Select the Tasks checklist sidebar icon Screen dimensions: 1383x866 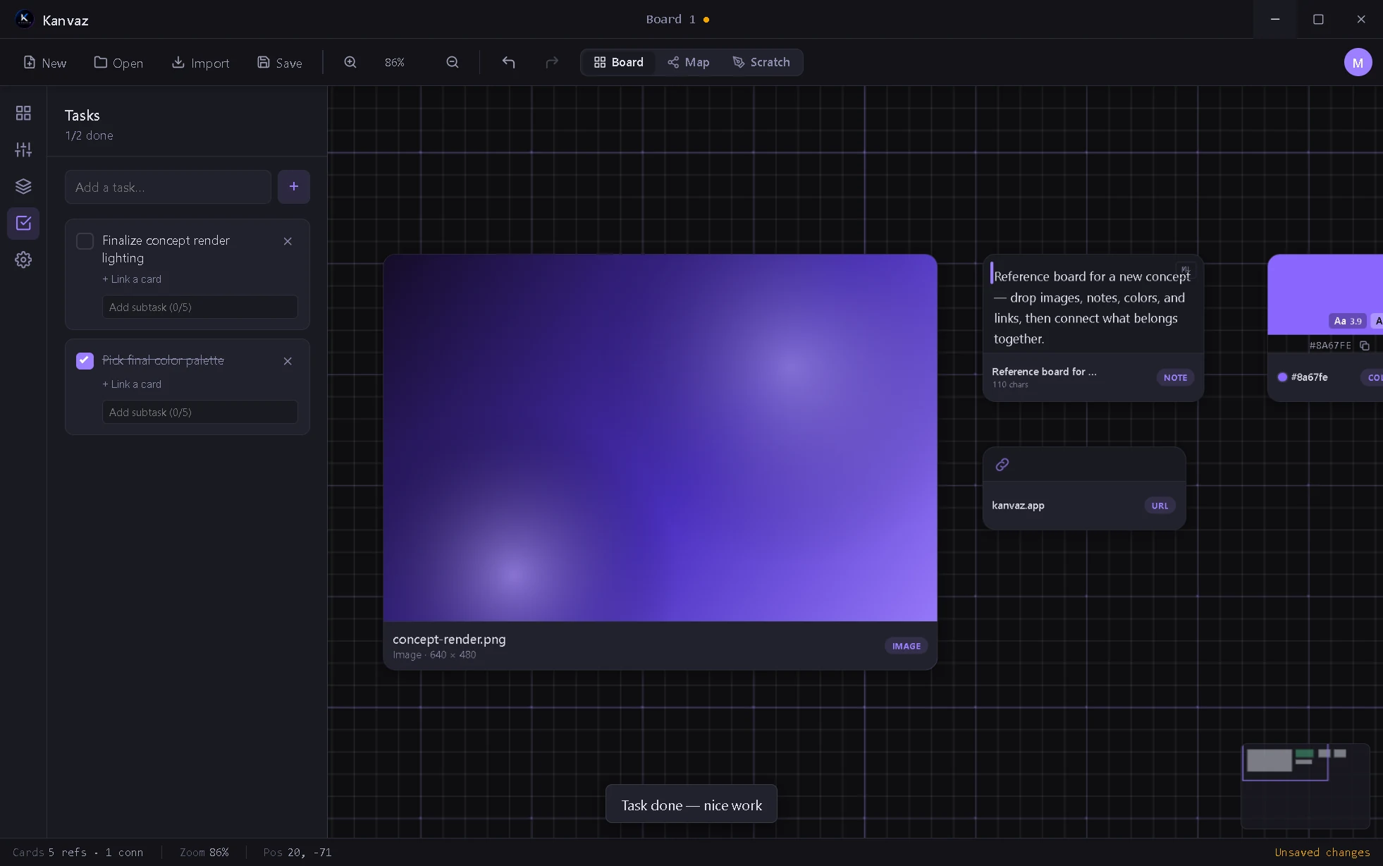pos(23,223)
